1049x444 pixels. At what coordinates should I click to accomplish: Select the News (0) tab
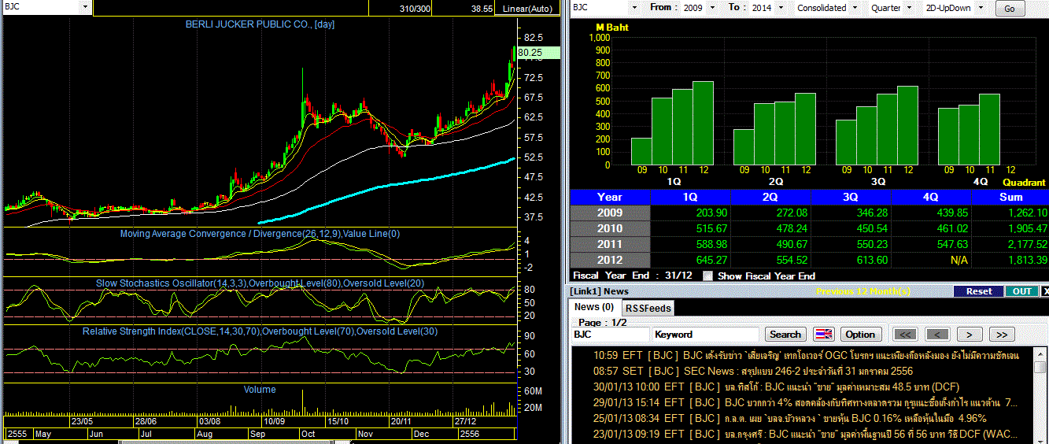pyautogui.click(x=595, y=307)
